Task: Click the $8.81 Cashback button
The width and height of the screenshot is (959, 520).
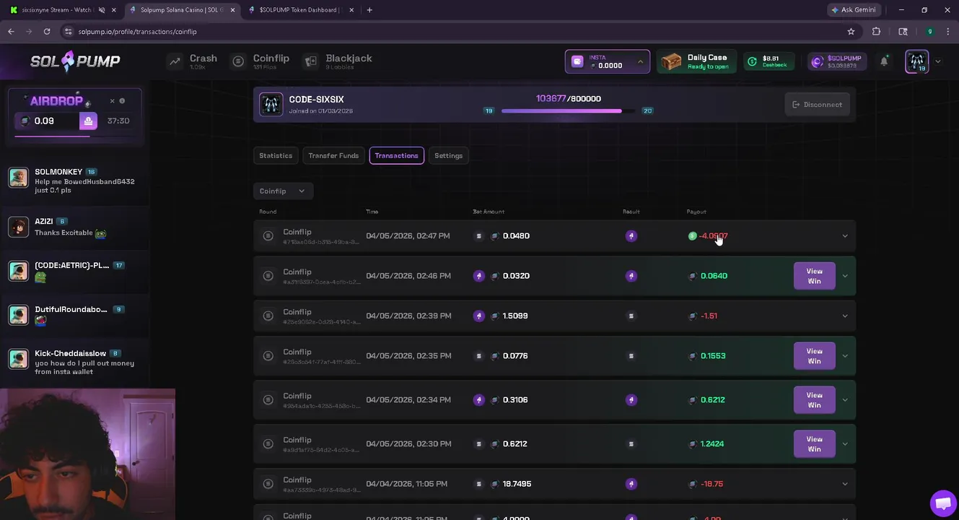Action: (769, 61)
